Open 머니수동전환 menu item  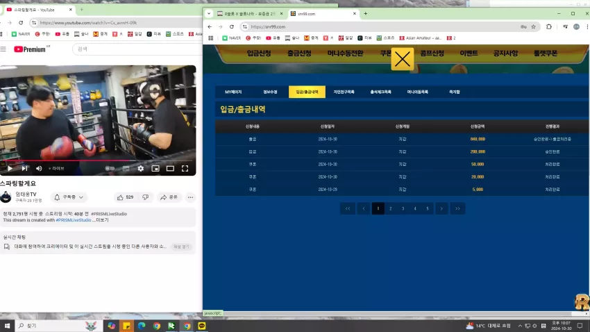pos(345,53)
